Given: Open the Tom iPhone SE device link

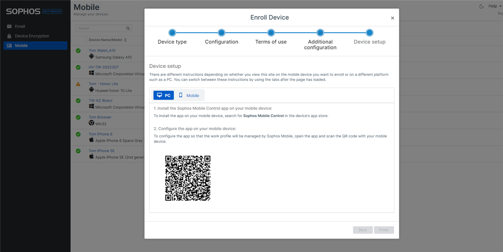Looking at the screenshot, I should (x=102, y=151).
